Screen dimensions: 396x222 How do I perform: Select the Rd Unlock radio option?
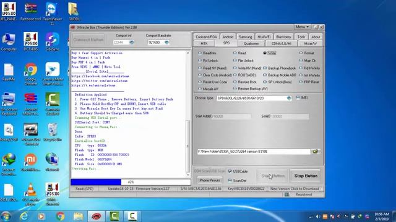[208, 60]
